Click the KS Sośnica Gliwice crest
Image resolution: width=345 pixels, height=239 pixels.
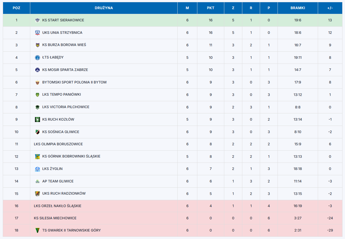click(37, 132)
